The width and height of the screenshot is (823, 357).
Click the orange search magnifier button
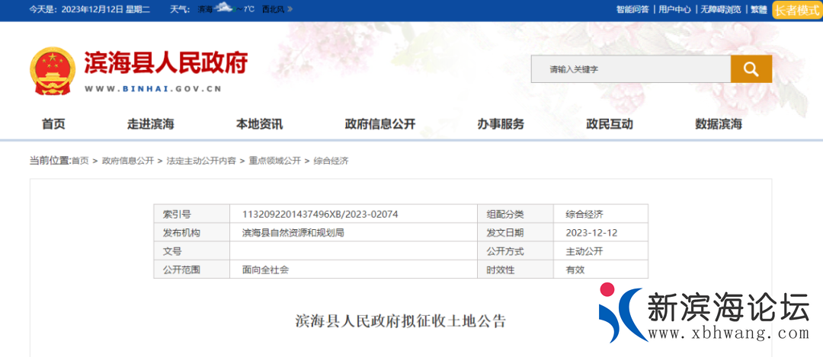751,69
